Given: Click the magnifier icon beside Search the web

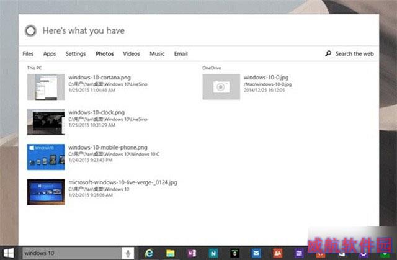Looking at the screenshot, I should click(x=328, y=53).
